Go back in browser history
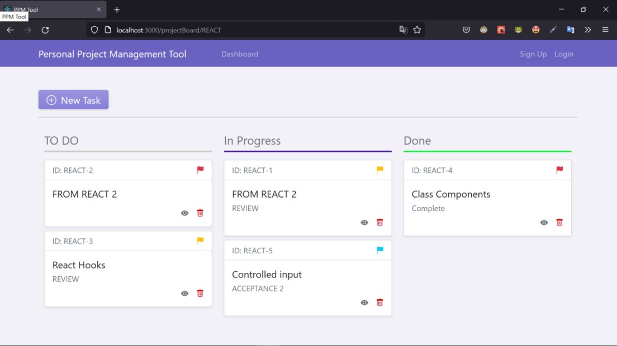 click(x=10, y=30)
